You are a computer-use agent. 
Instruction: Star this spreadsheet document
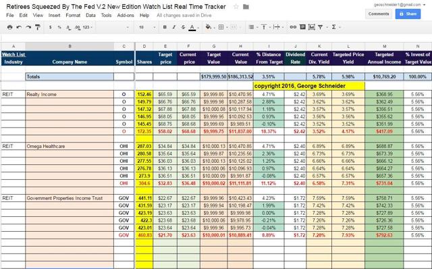pyautogui.click(x=236, y=7)
